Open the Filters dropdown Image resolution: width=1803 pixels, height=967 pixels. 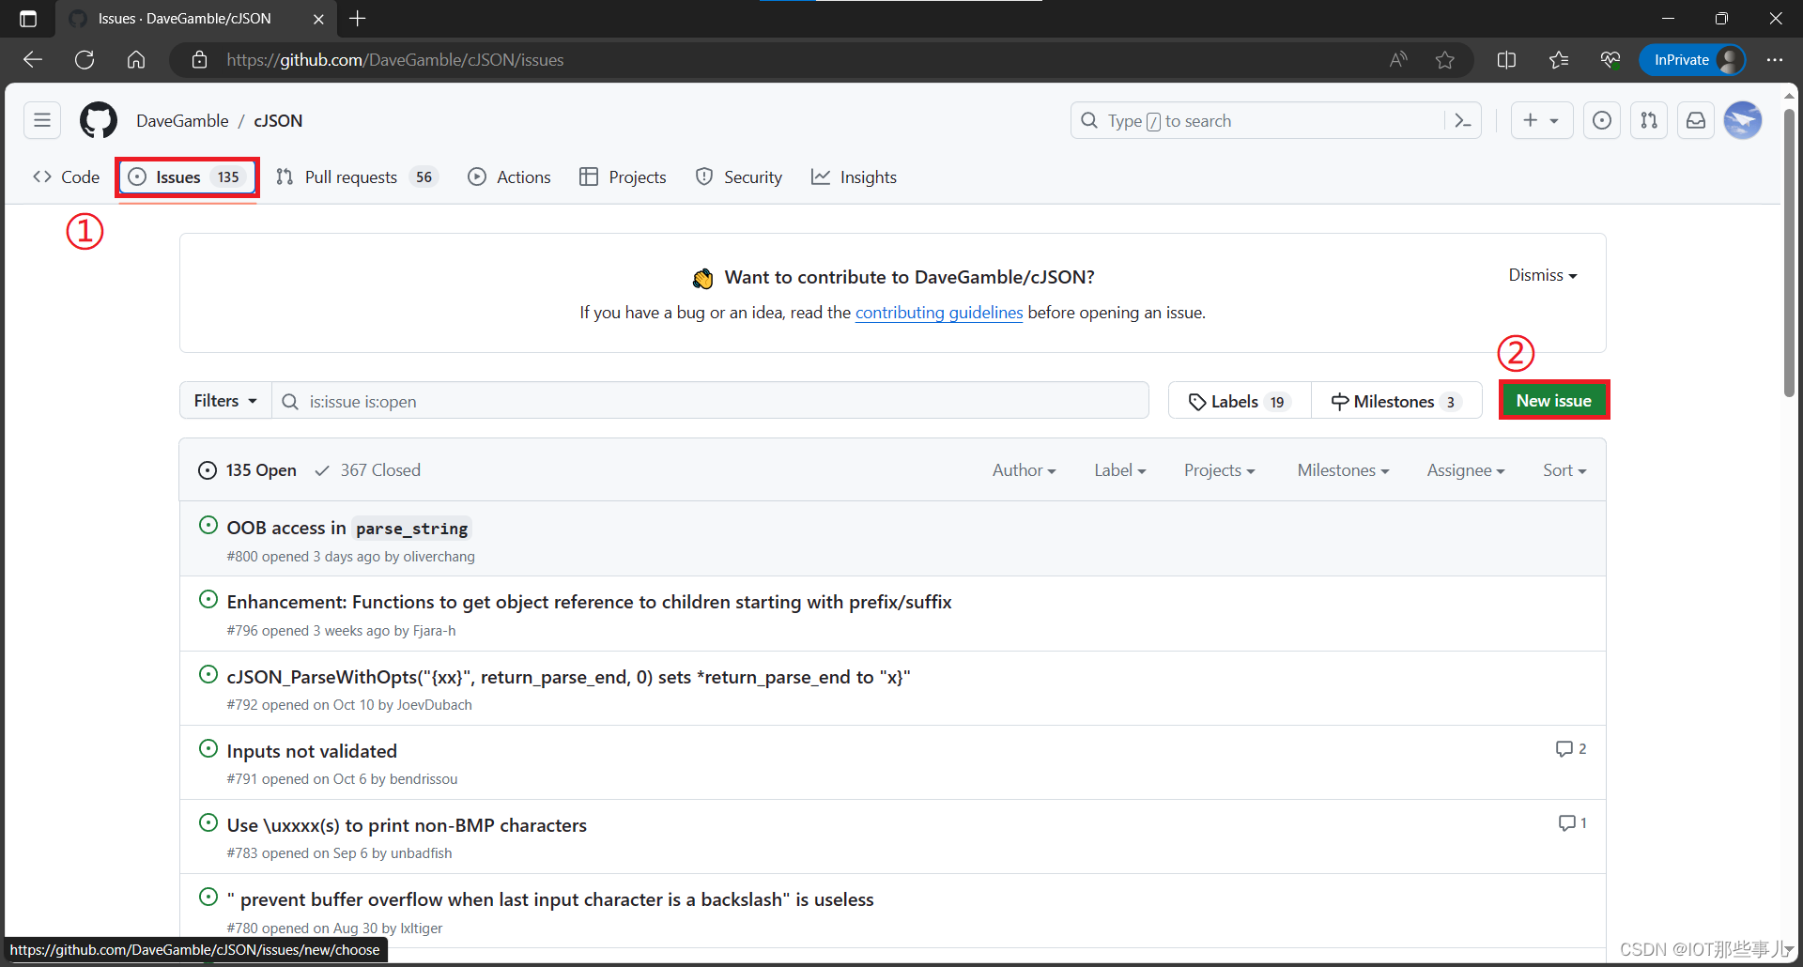[x=225, y=401]
